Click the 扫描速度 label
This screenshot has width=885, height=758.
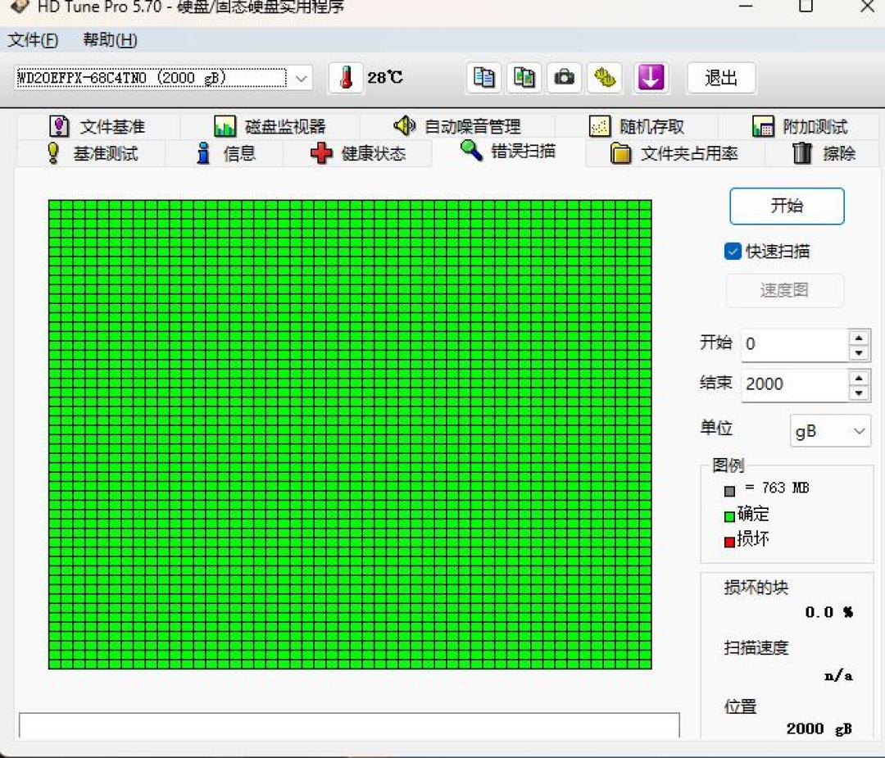coord(756,647)
